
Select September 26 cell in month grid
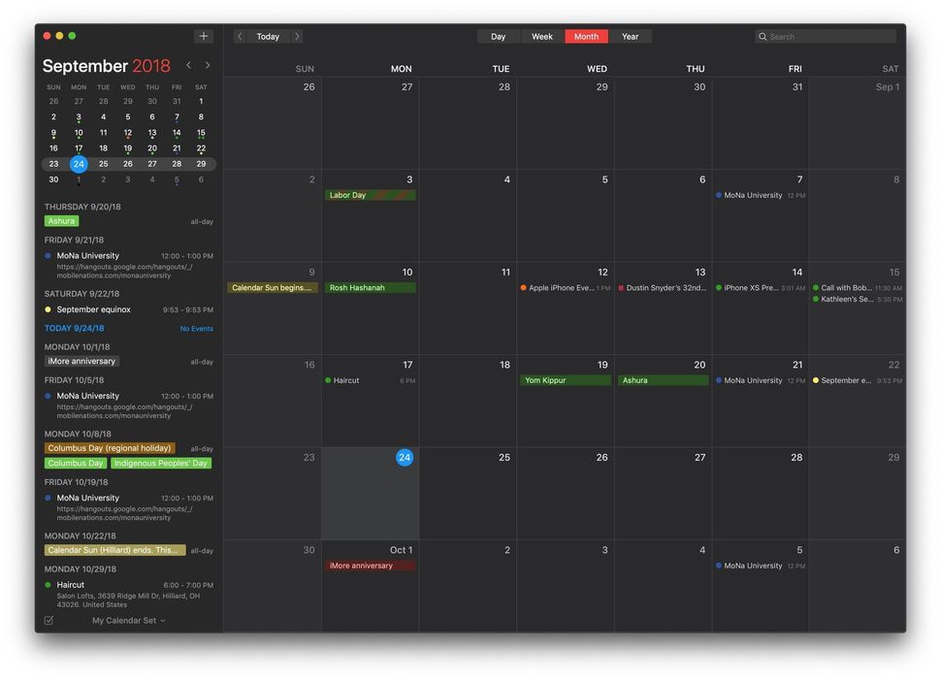(566, 493)
